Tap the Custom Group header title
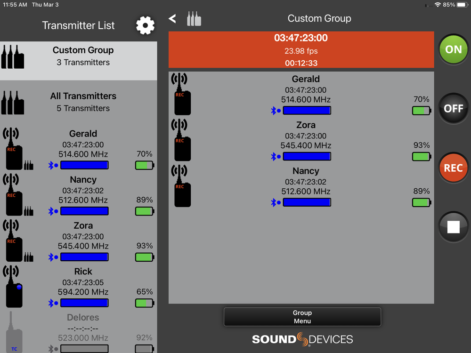471x353 pixels. click(x=319, y=18)
